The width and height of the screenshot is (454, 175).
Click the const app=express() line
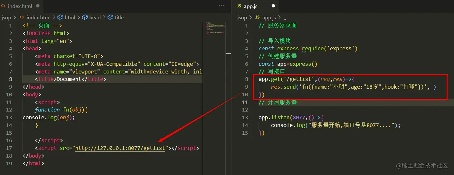pos(288,64)
